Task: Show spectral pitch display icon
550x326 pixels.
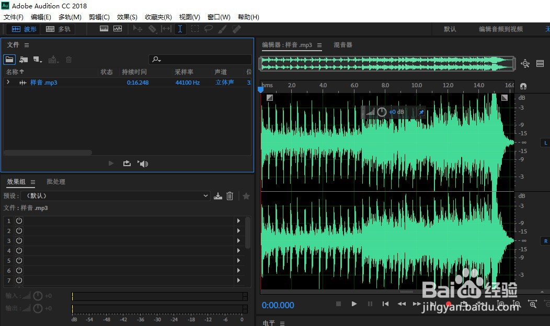Action: (118, 29)
